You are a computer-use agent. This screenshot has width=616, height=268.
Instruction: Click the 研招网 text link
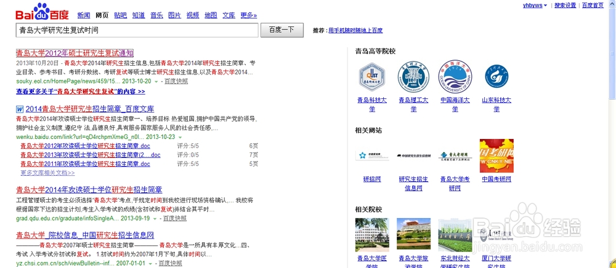[372, 179]
